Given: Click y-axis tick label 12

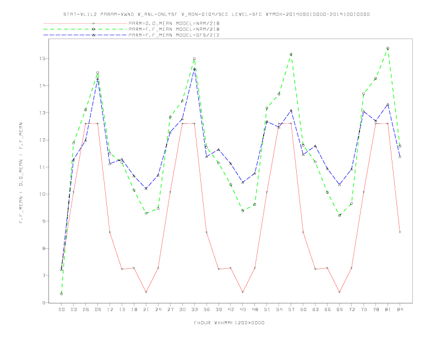Looking at the screenshot, I should pos(42,140).
